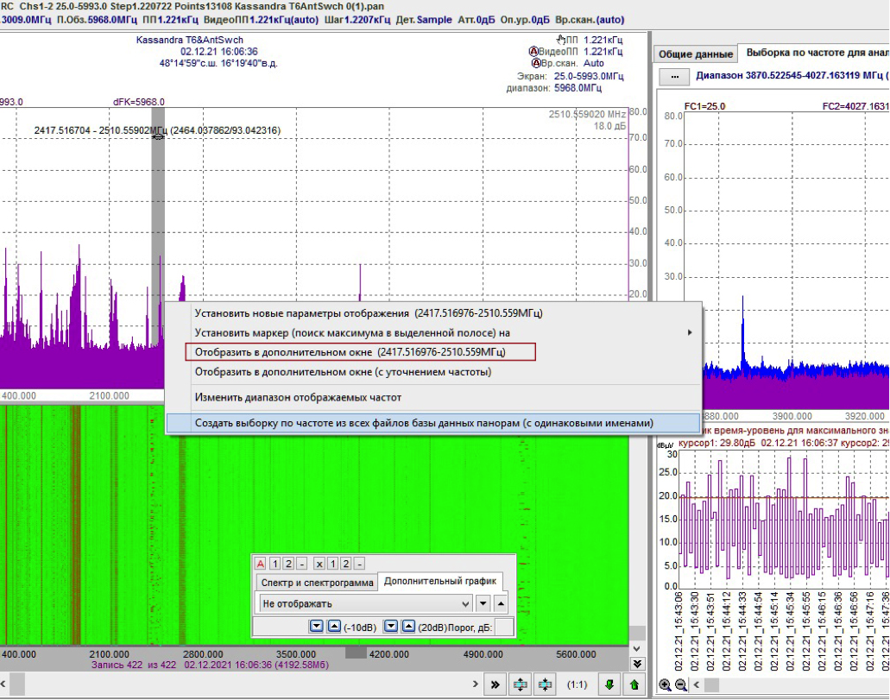Click the dFK=5968.0 label above the spectrum
The image size is (890, 700).
[139, 102]
